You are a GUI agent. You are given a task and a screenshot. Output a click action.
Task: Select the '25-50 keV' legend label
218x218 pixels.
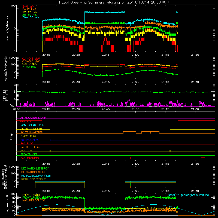pyautogui.click(x=30, y=15)
